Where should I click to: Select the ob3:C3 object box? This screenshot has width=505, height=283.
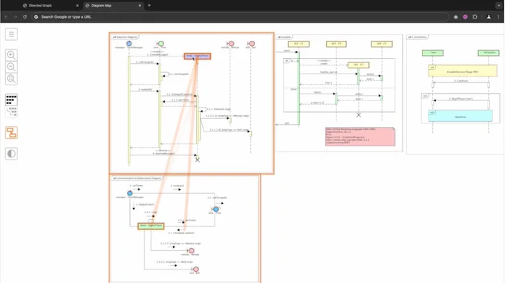(x=336, y=44)
